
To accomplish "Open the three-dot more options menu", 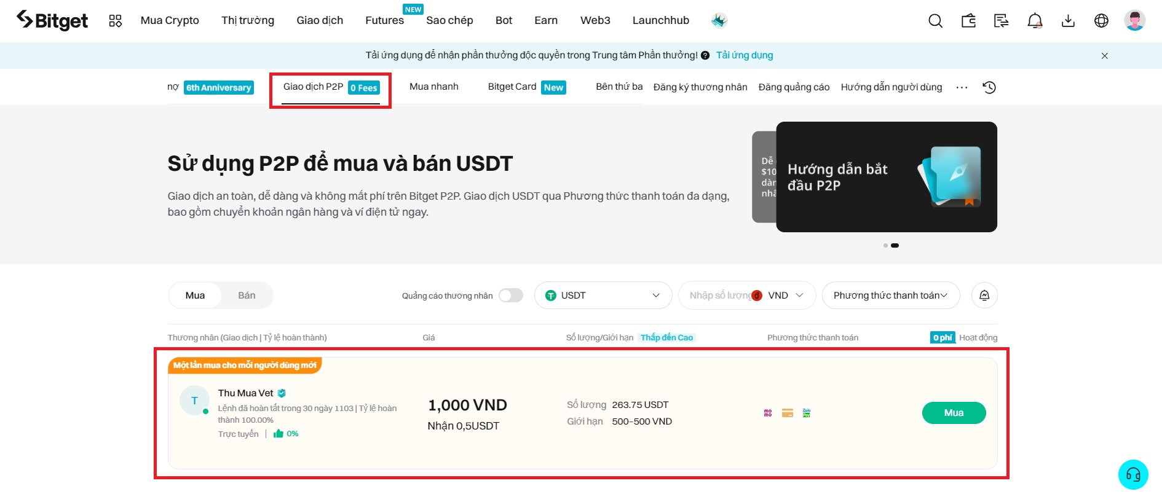I will point(962,87).
